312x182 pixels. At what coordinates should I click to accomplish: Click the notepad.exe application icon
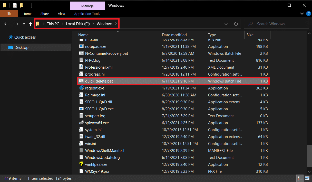click(x=81, y=47)
